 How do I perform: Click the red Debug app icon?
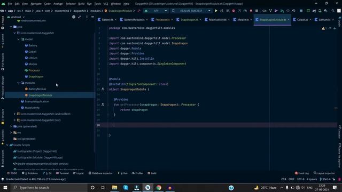click(234, 11)
